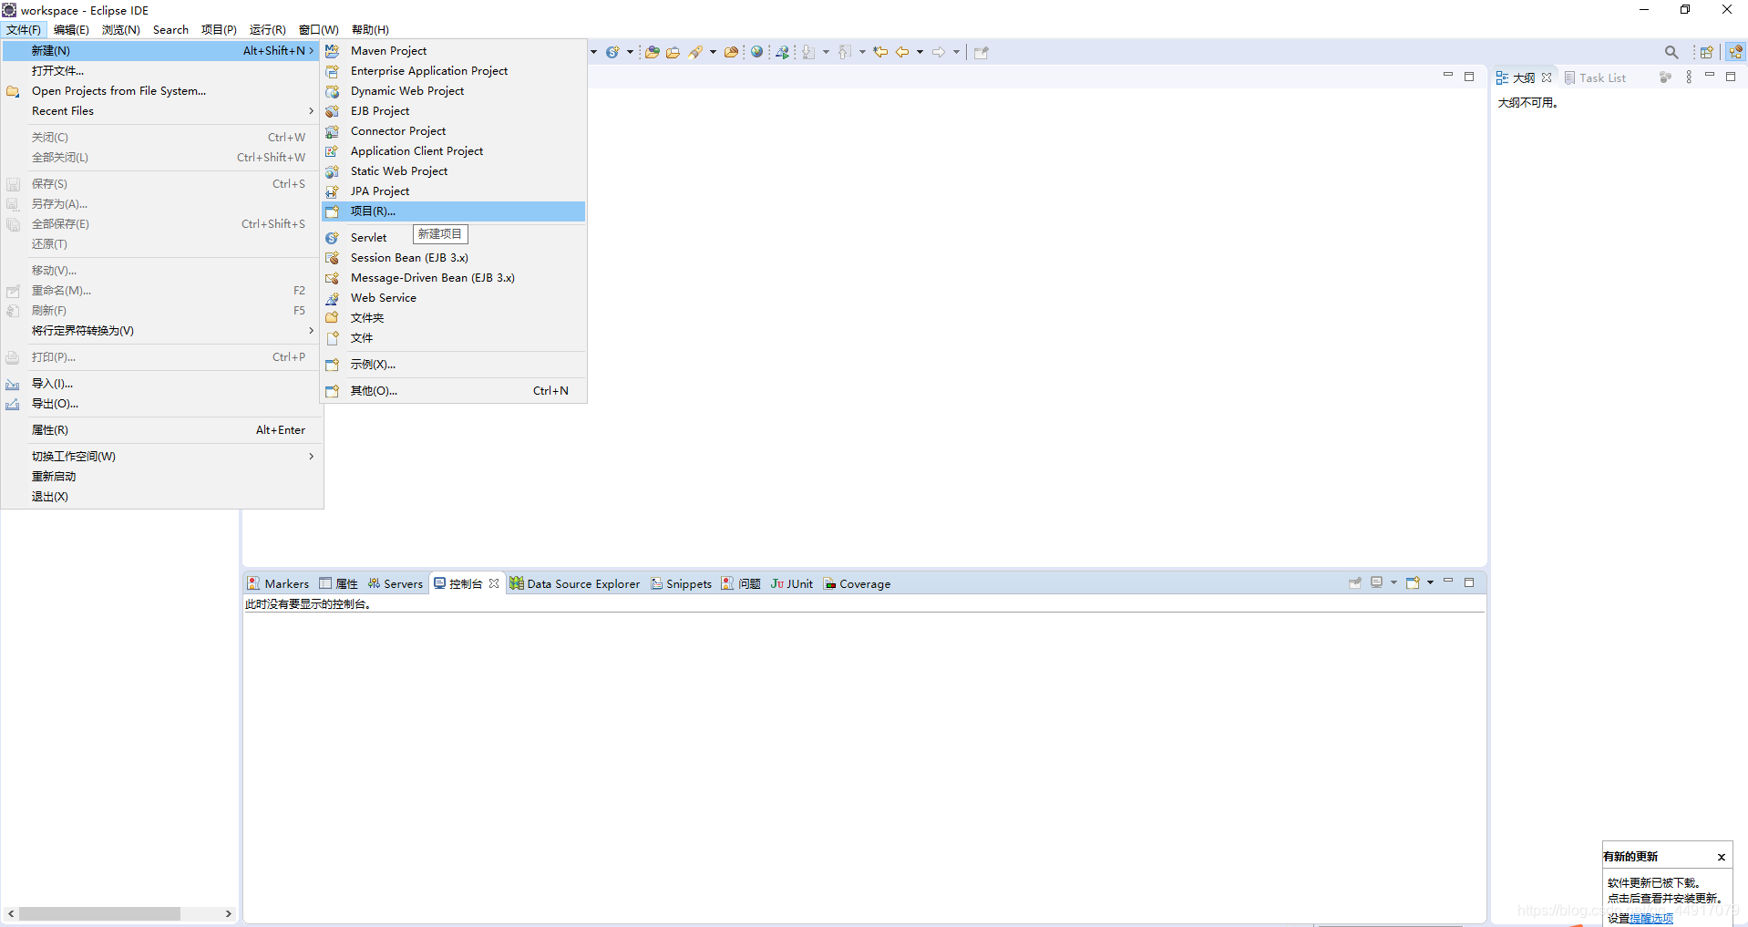Click the Open Type toolbar icon
Image resolution: width=1748 pixels, height=927 pixels.
click(x=653, y=52)
